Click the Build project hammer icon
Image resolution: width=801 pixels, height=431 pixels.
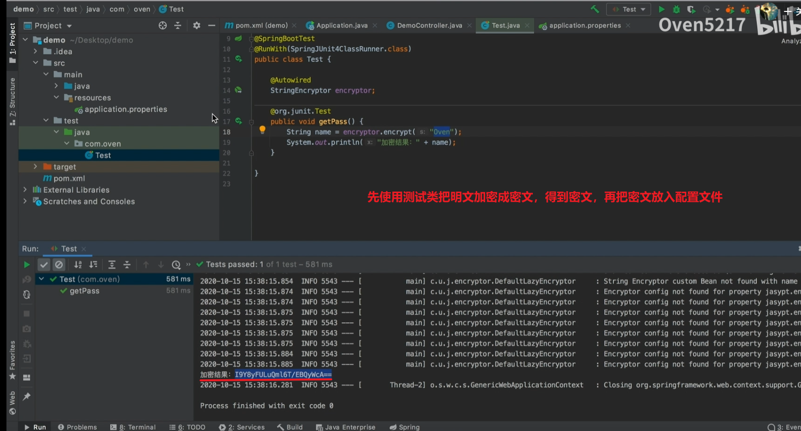594,9
